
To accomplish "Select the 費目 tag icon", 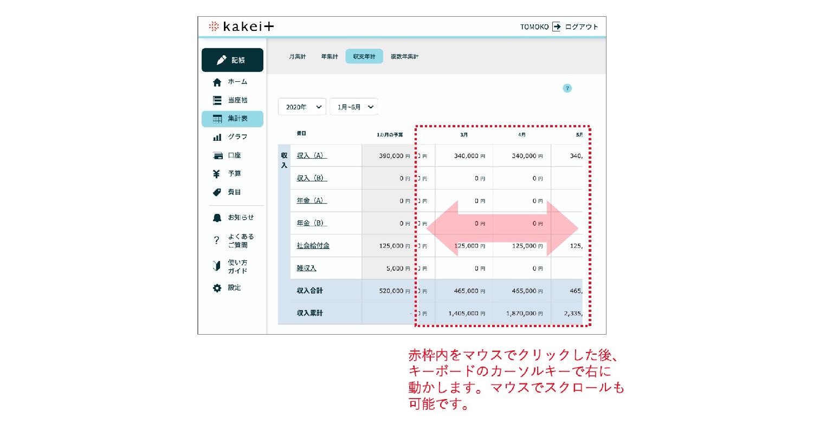I will click(217, 192).
